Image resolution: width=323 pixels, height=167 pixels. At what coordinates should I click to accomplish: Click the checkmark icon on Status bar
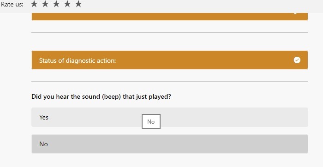point(297,60)
